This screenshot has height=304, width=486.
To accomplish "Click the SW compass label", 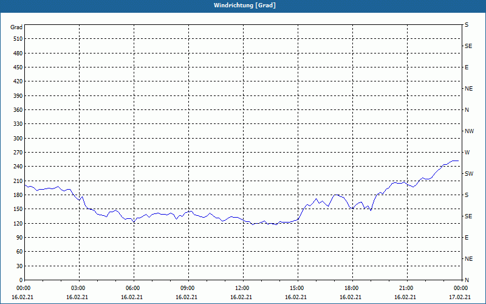I will pos(469,174).
